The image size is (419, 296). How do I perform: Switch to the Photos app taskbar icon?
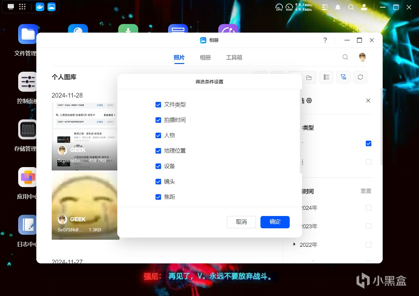pos(52,7)
